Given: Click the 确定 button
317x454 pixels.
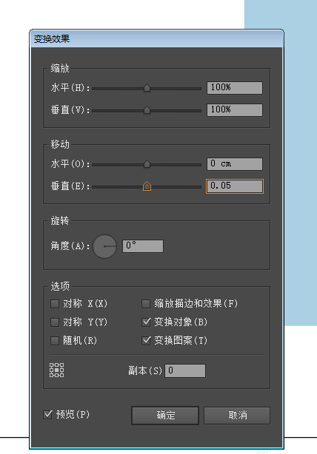Looking at the screenshot, I should [x=165, y=416].
